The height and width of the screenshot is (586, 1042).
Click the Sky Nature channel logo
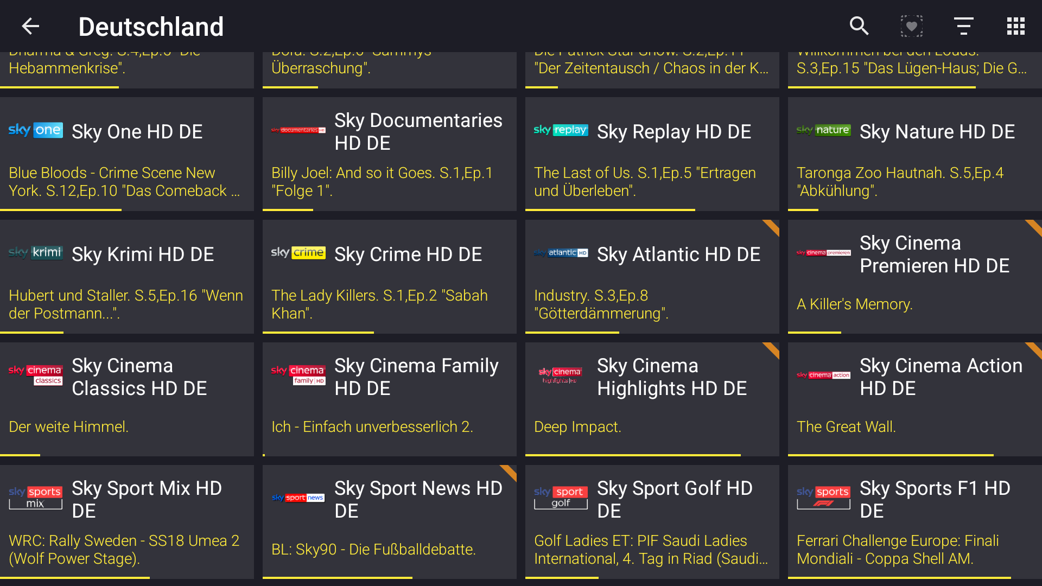point(823,130)
